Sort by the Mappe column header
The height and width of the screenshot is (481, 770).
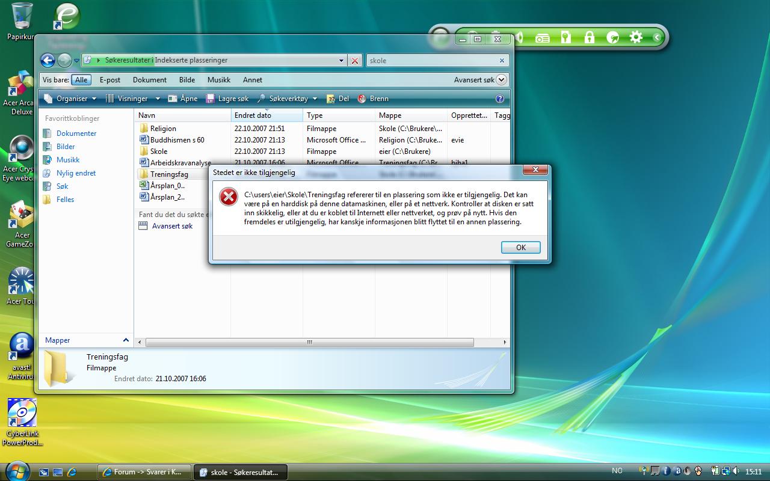tap(411, 115)
